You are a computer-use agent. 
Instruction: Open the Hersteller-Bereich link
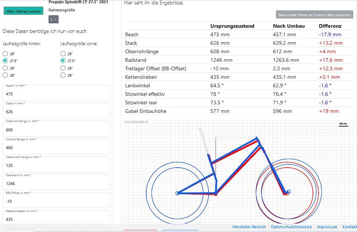point(249,227)
